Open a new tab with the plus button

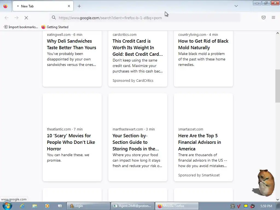pyautogui.click(x=79, y=6)
